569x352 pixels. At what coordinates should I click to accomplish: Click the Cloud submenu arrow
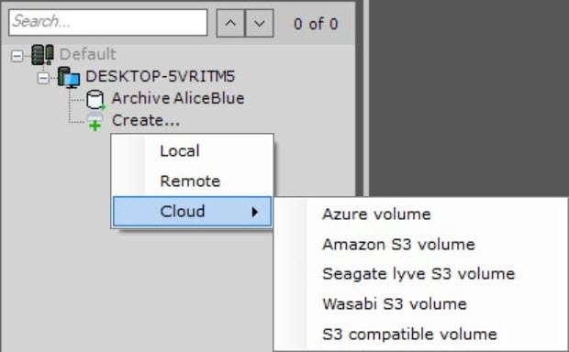point(255,212)
